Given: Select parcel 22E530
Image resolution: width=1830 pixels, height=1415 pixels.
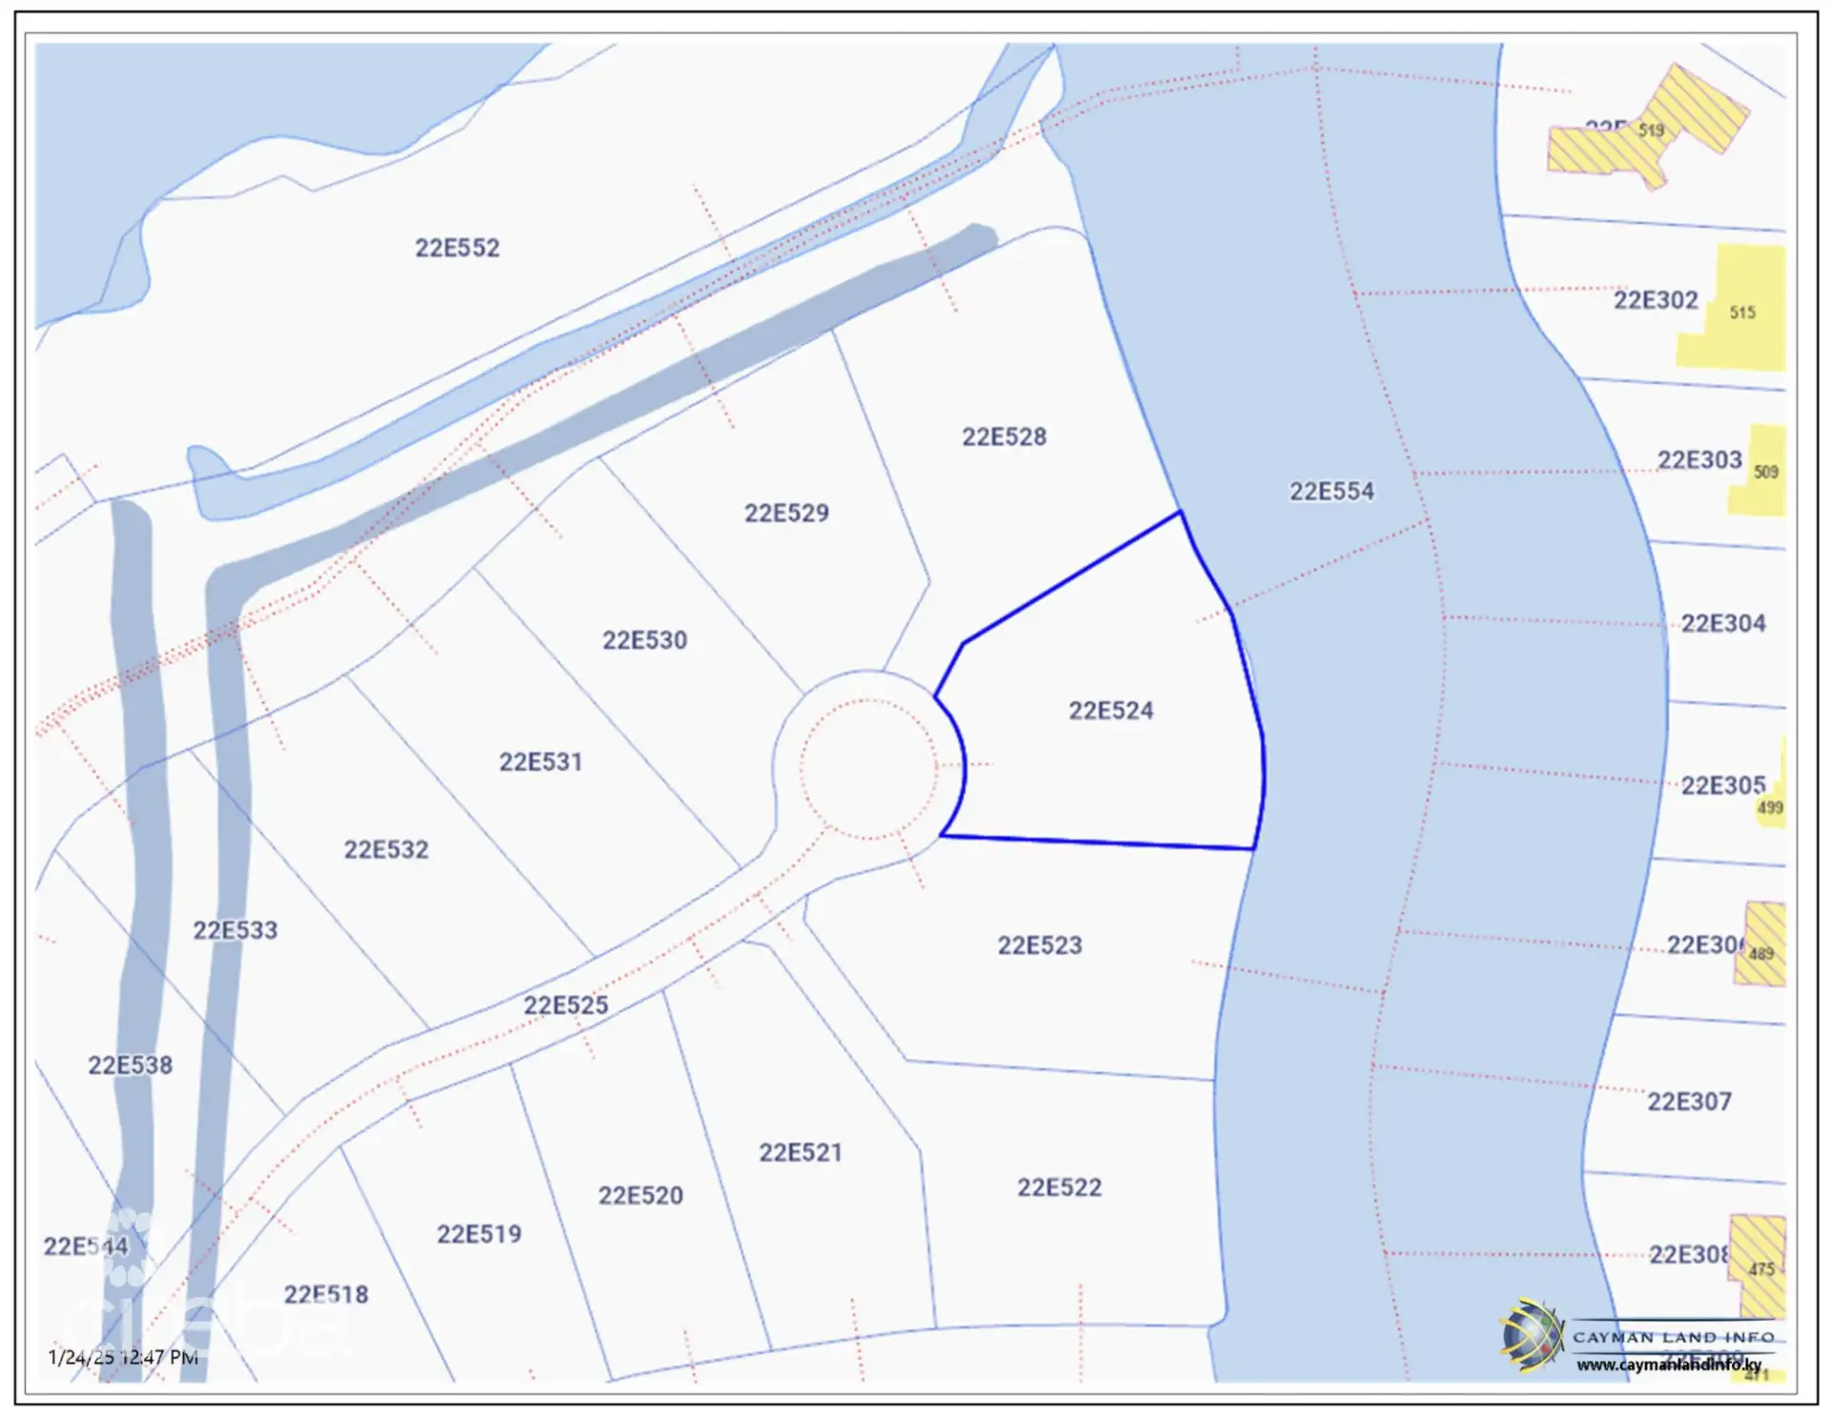Looking at the screenshot, I should click(x=644, y=640).
